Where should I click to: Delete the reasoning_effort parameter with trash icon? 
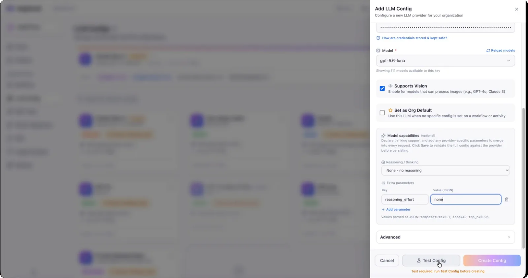pyautogui.click(x=507, y=200)
